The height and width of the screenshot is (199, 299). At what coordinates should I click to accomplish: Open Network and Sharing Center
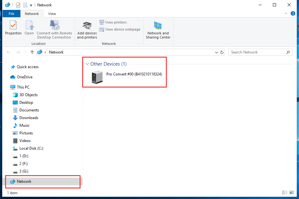pos(158,30)
